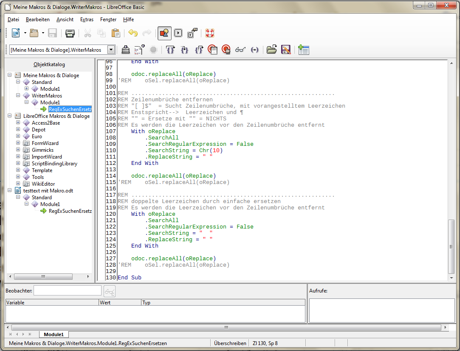Click the Open file folder icon
This screenshot has width=460, height=351.
[34, 33]
